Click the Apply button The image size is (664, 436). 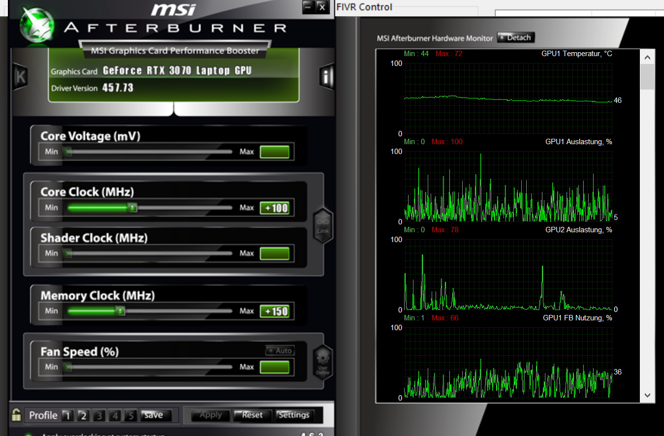(211, 415)
